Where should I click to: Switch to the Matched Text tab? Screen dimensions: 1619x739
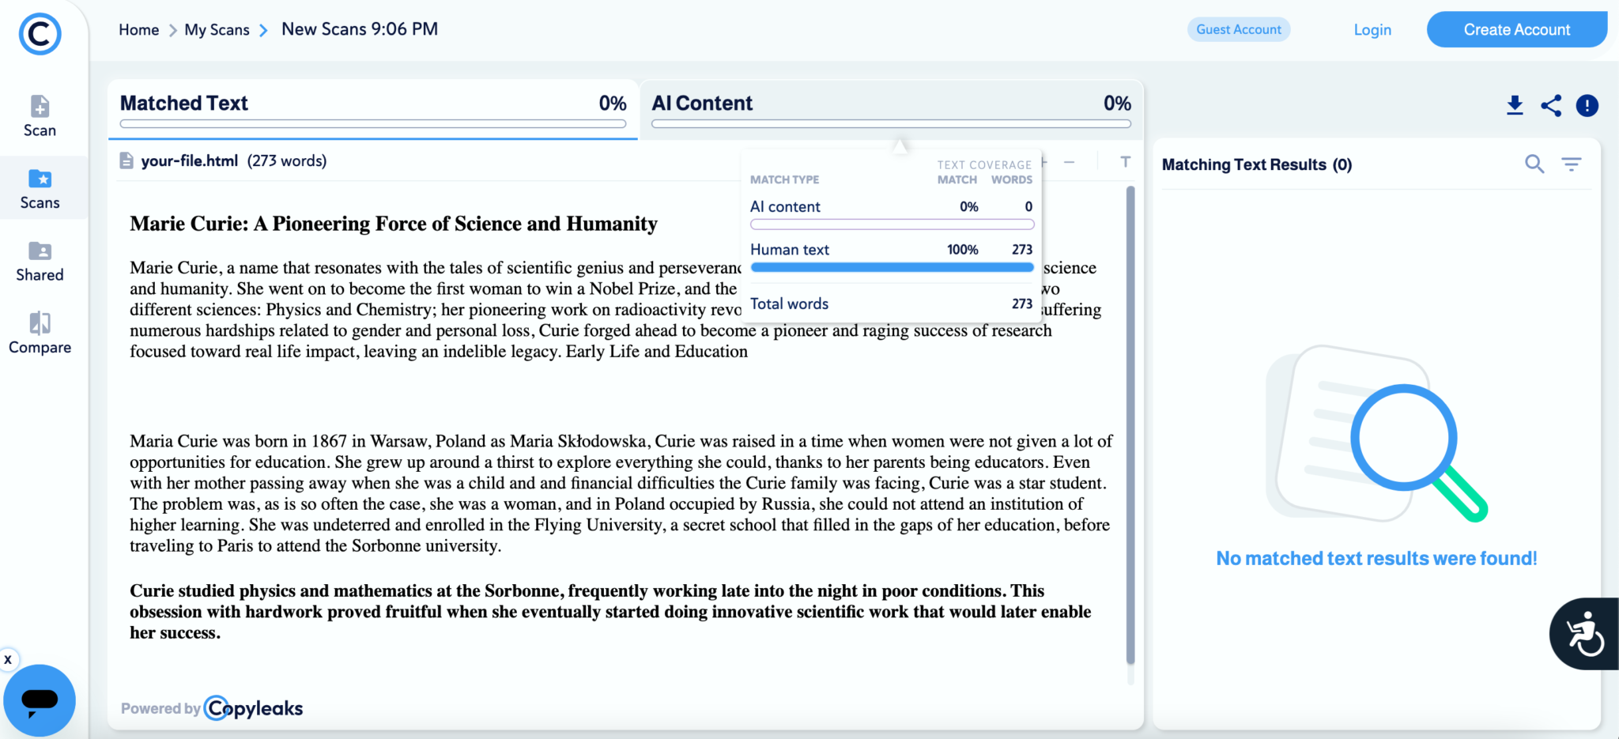point(373,109)
